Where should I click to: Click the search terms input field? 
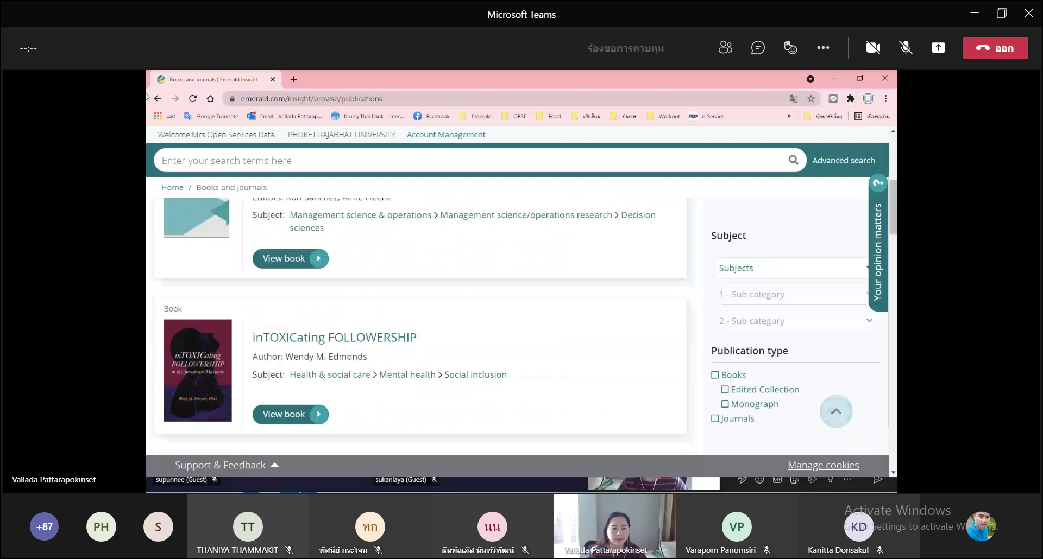[467, 160]
